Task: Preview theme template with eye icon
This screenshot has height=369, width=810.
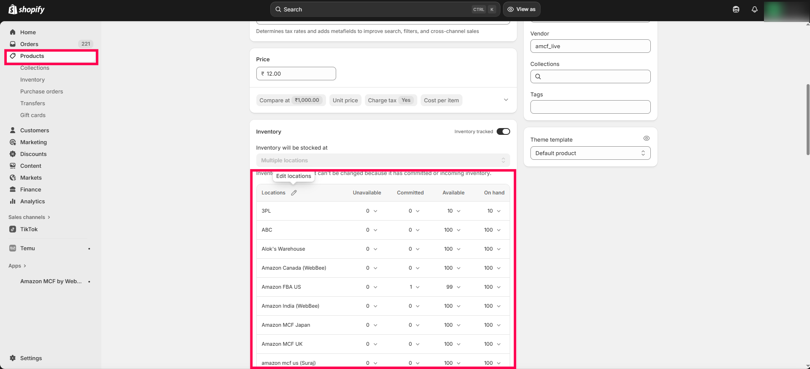Action: (646, 138)
